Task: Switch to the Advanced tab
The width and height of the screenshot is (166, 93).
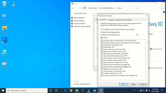Action: tap(112, 20)
